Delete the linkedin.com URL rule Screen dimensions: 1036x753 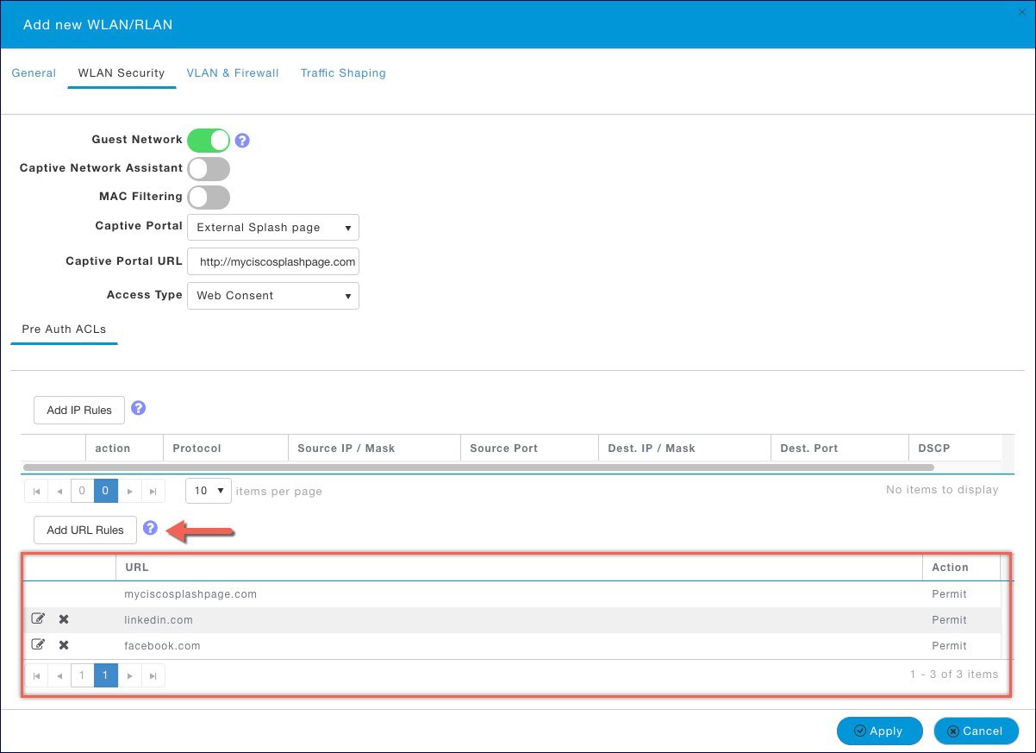tap(64, 619)
